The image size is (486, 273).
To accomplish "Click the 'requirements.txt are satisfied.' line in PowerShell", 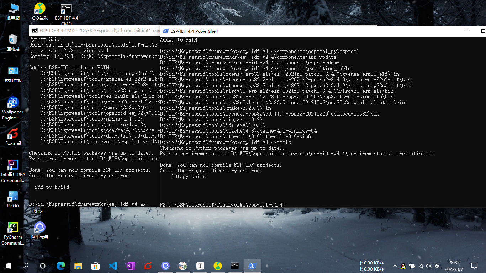I will click(x=297, y=154).
